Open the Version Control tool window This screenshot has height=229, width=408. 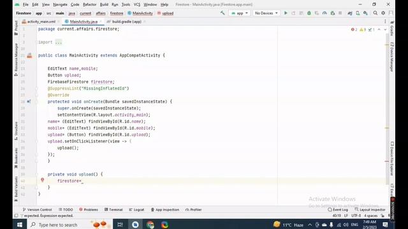click(37, 209)
